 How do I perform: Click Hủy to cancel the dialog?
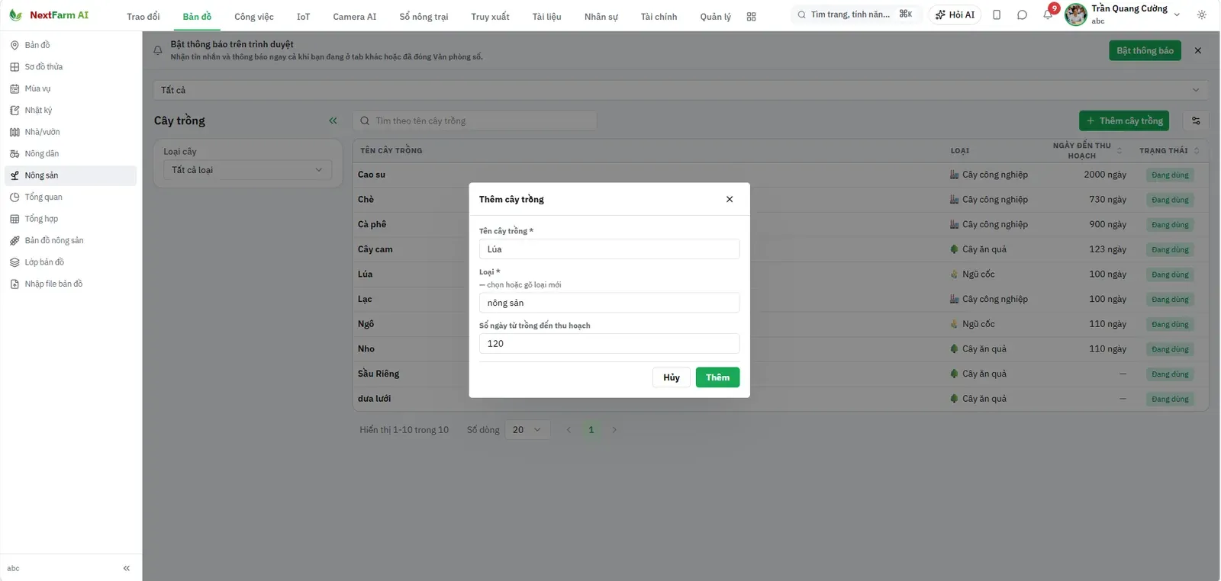(672, 377)
